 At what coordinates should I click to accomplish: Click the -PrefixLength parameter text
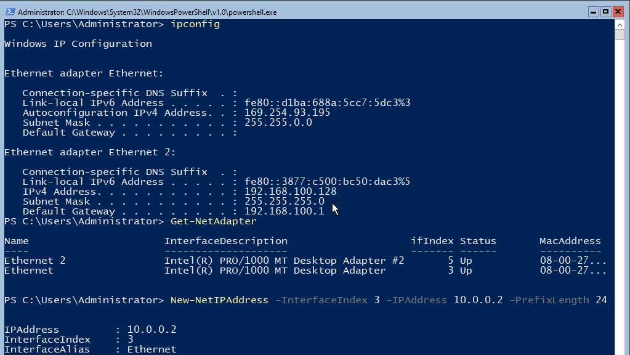pyautogui.click(x=549, y=300)
